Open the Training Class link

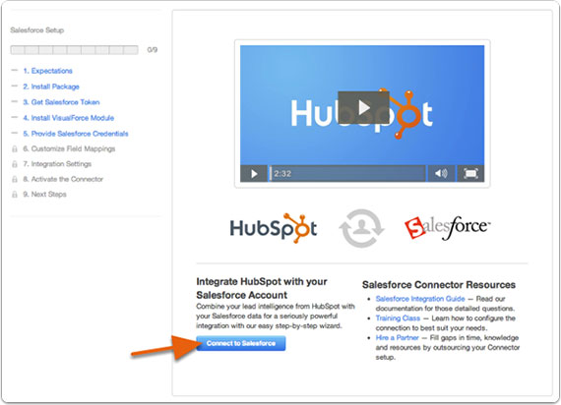(x=398, y=318)
